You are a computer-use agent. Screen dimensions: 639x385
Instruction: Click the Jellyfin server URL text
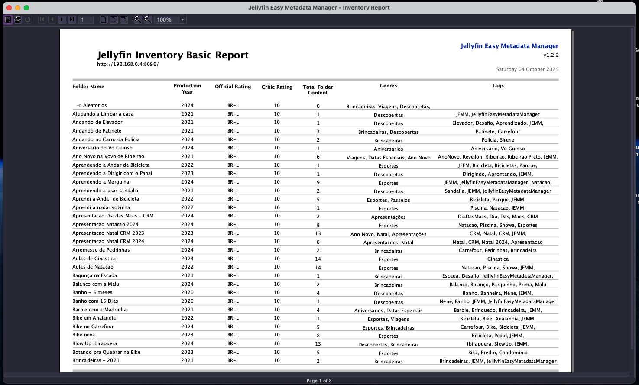[128, 64]
